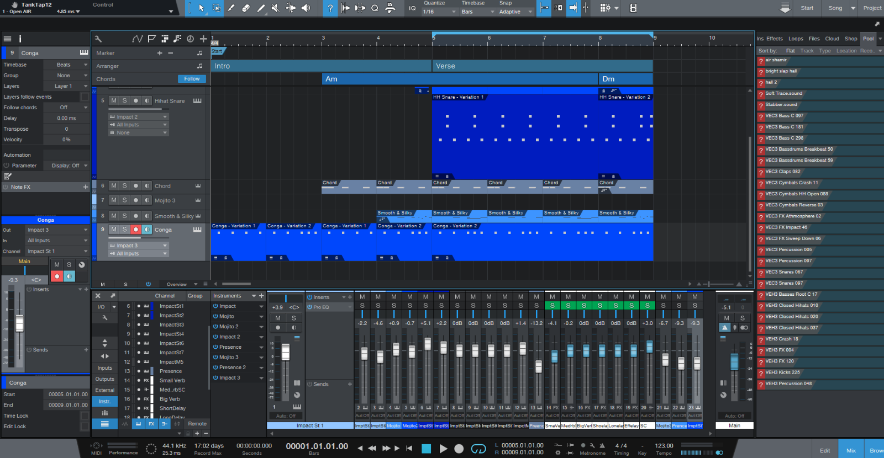Click the tempo value 123.00
The image size is (884, 458).
[664, 446]
